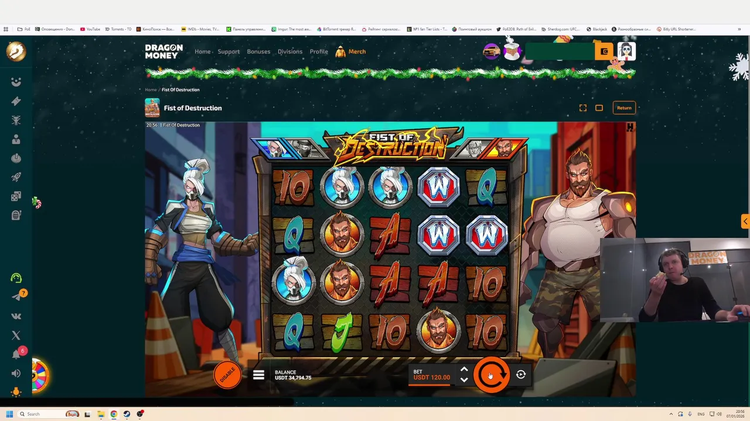Increase the bet with up arrow
This screenshot has width=750, height=421.
[464, 370]
